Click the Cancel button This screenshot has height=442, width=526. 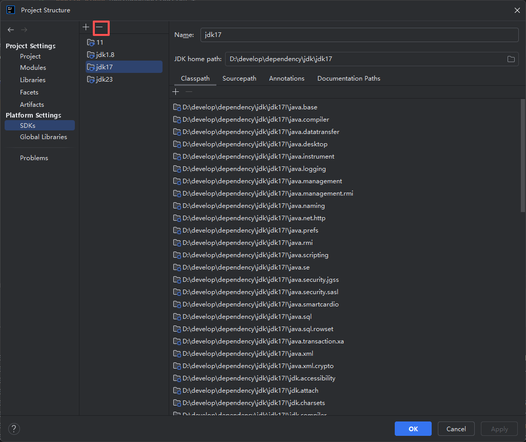coord(456,429)
